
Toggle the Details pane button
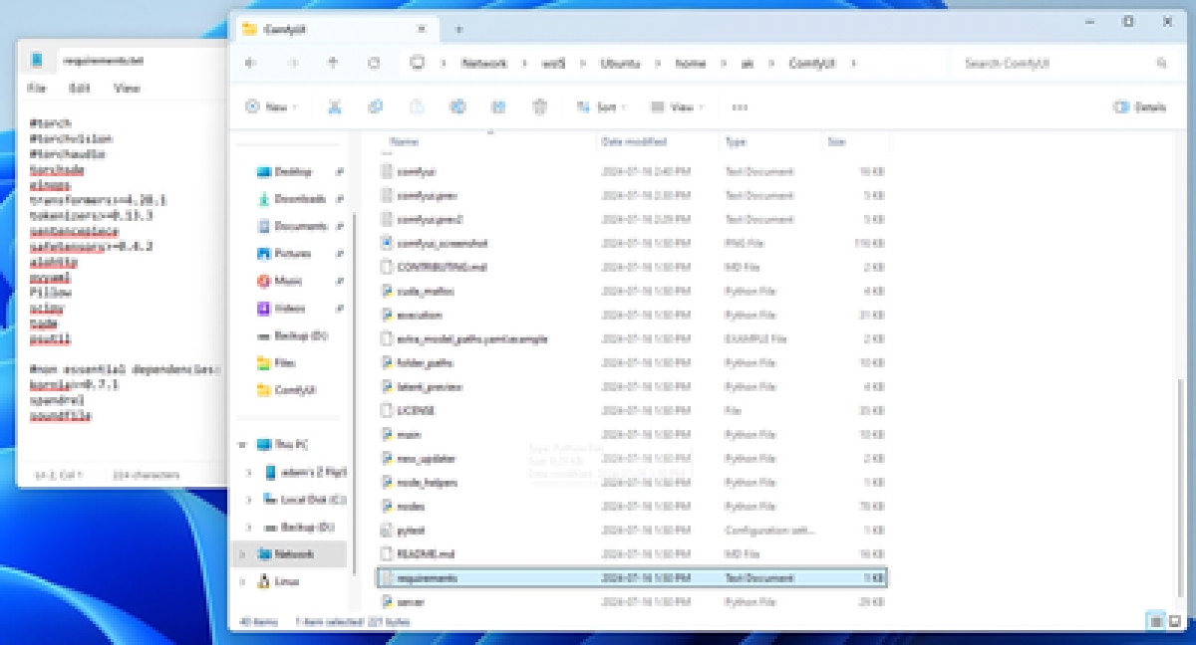click(x=1139, y=107)
